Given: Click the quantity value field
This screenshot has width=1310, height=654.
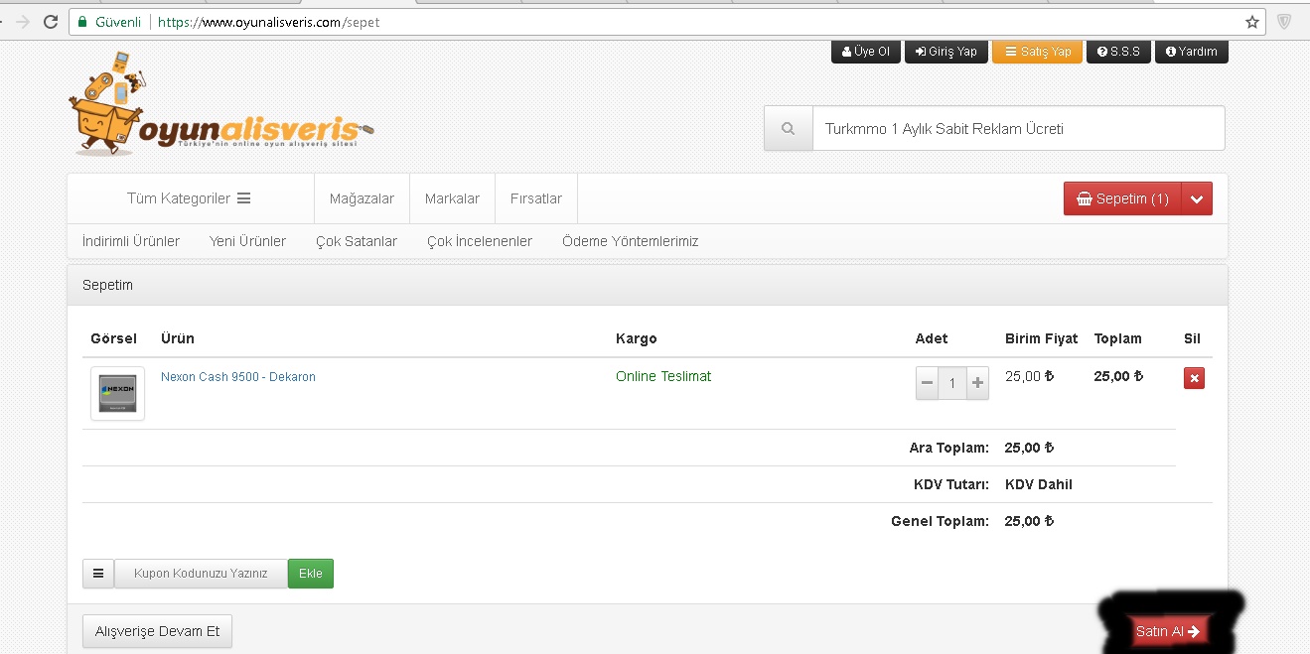Looking at the screenshot, I should (952, 383).
